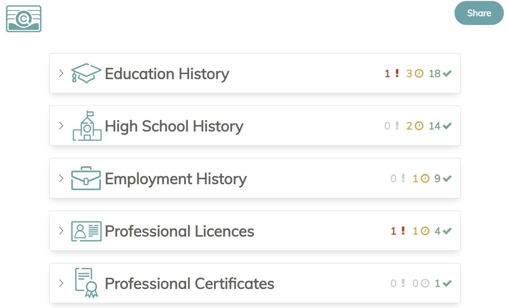Image resolution: width=507 pixels, height=308 pixels.
Task: Click the High School History heading
Action: point(173,126)
